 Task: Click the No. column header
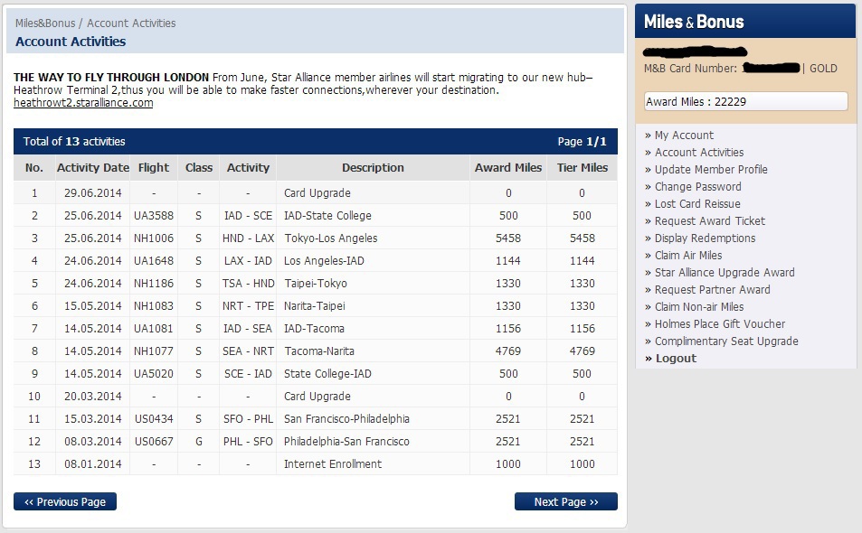pyautogui.click(x=34, y=167)
